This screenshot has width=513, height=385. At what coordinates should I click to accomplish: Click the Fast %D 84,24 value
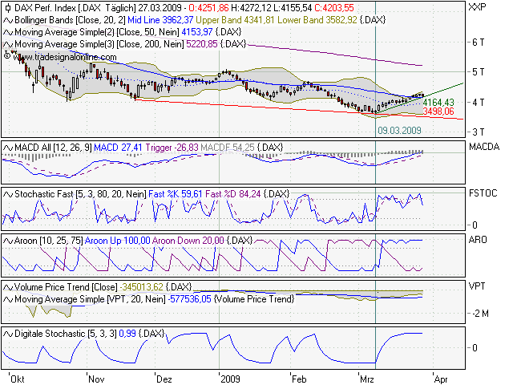pos(233,194)
